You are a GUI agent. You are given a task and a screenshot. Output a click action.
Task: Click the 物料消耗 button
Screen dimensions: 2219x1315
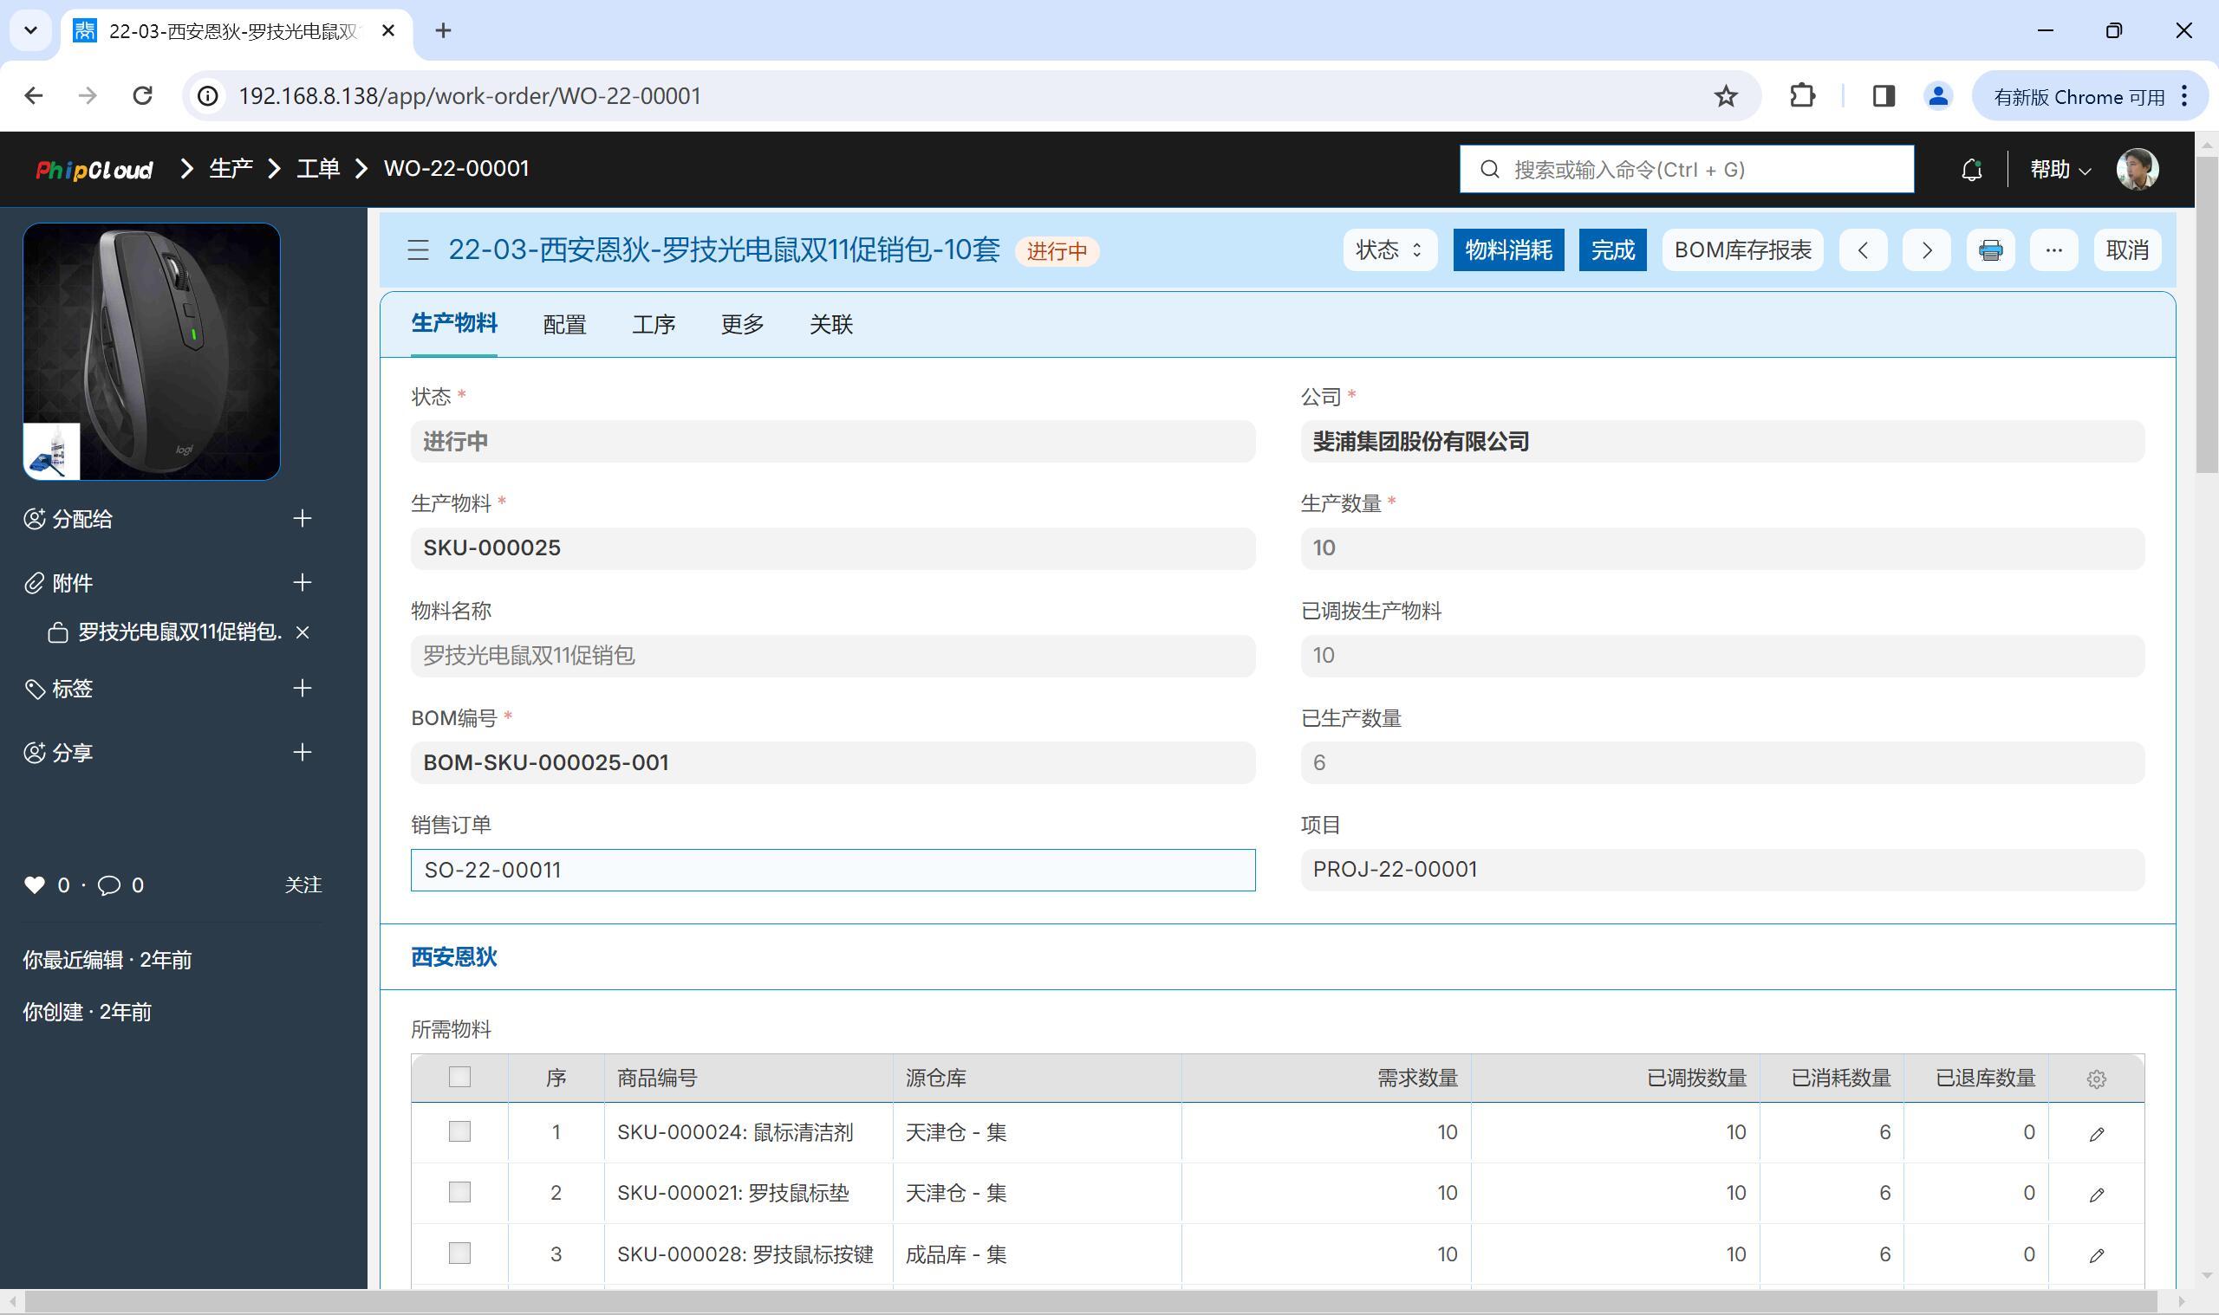click(x=1508, y=250)
